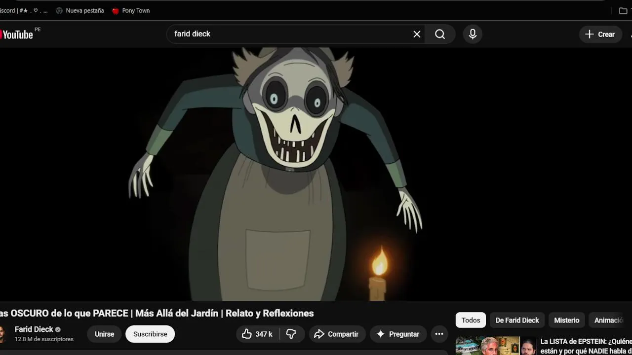
Task: Open the Farid Dieck channel avatar
Action: (2, 334)
